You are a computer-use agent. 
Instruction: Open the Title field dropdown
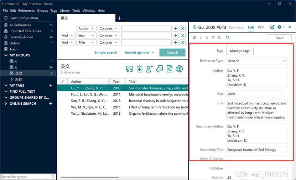click(x=87, y=42)
